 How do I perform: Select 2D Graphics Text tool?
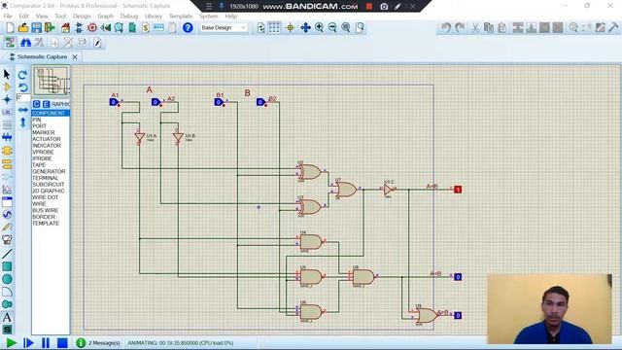[x=7, y=317]
